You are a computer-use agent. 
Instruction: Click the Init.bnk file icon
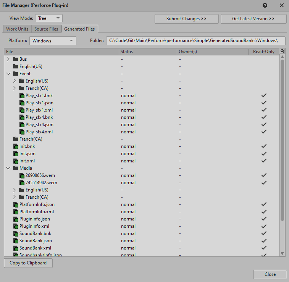tap(16, 146)
